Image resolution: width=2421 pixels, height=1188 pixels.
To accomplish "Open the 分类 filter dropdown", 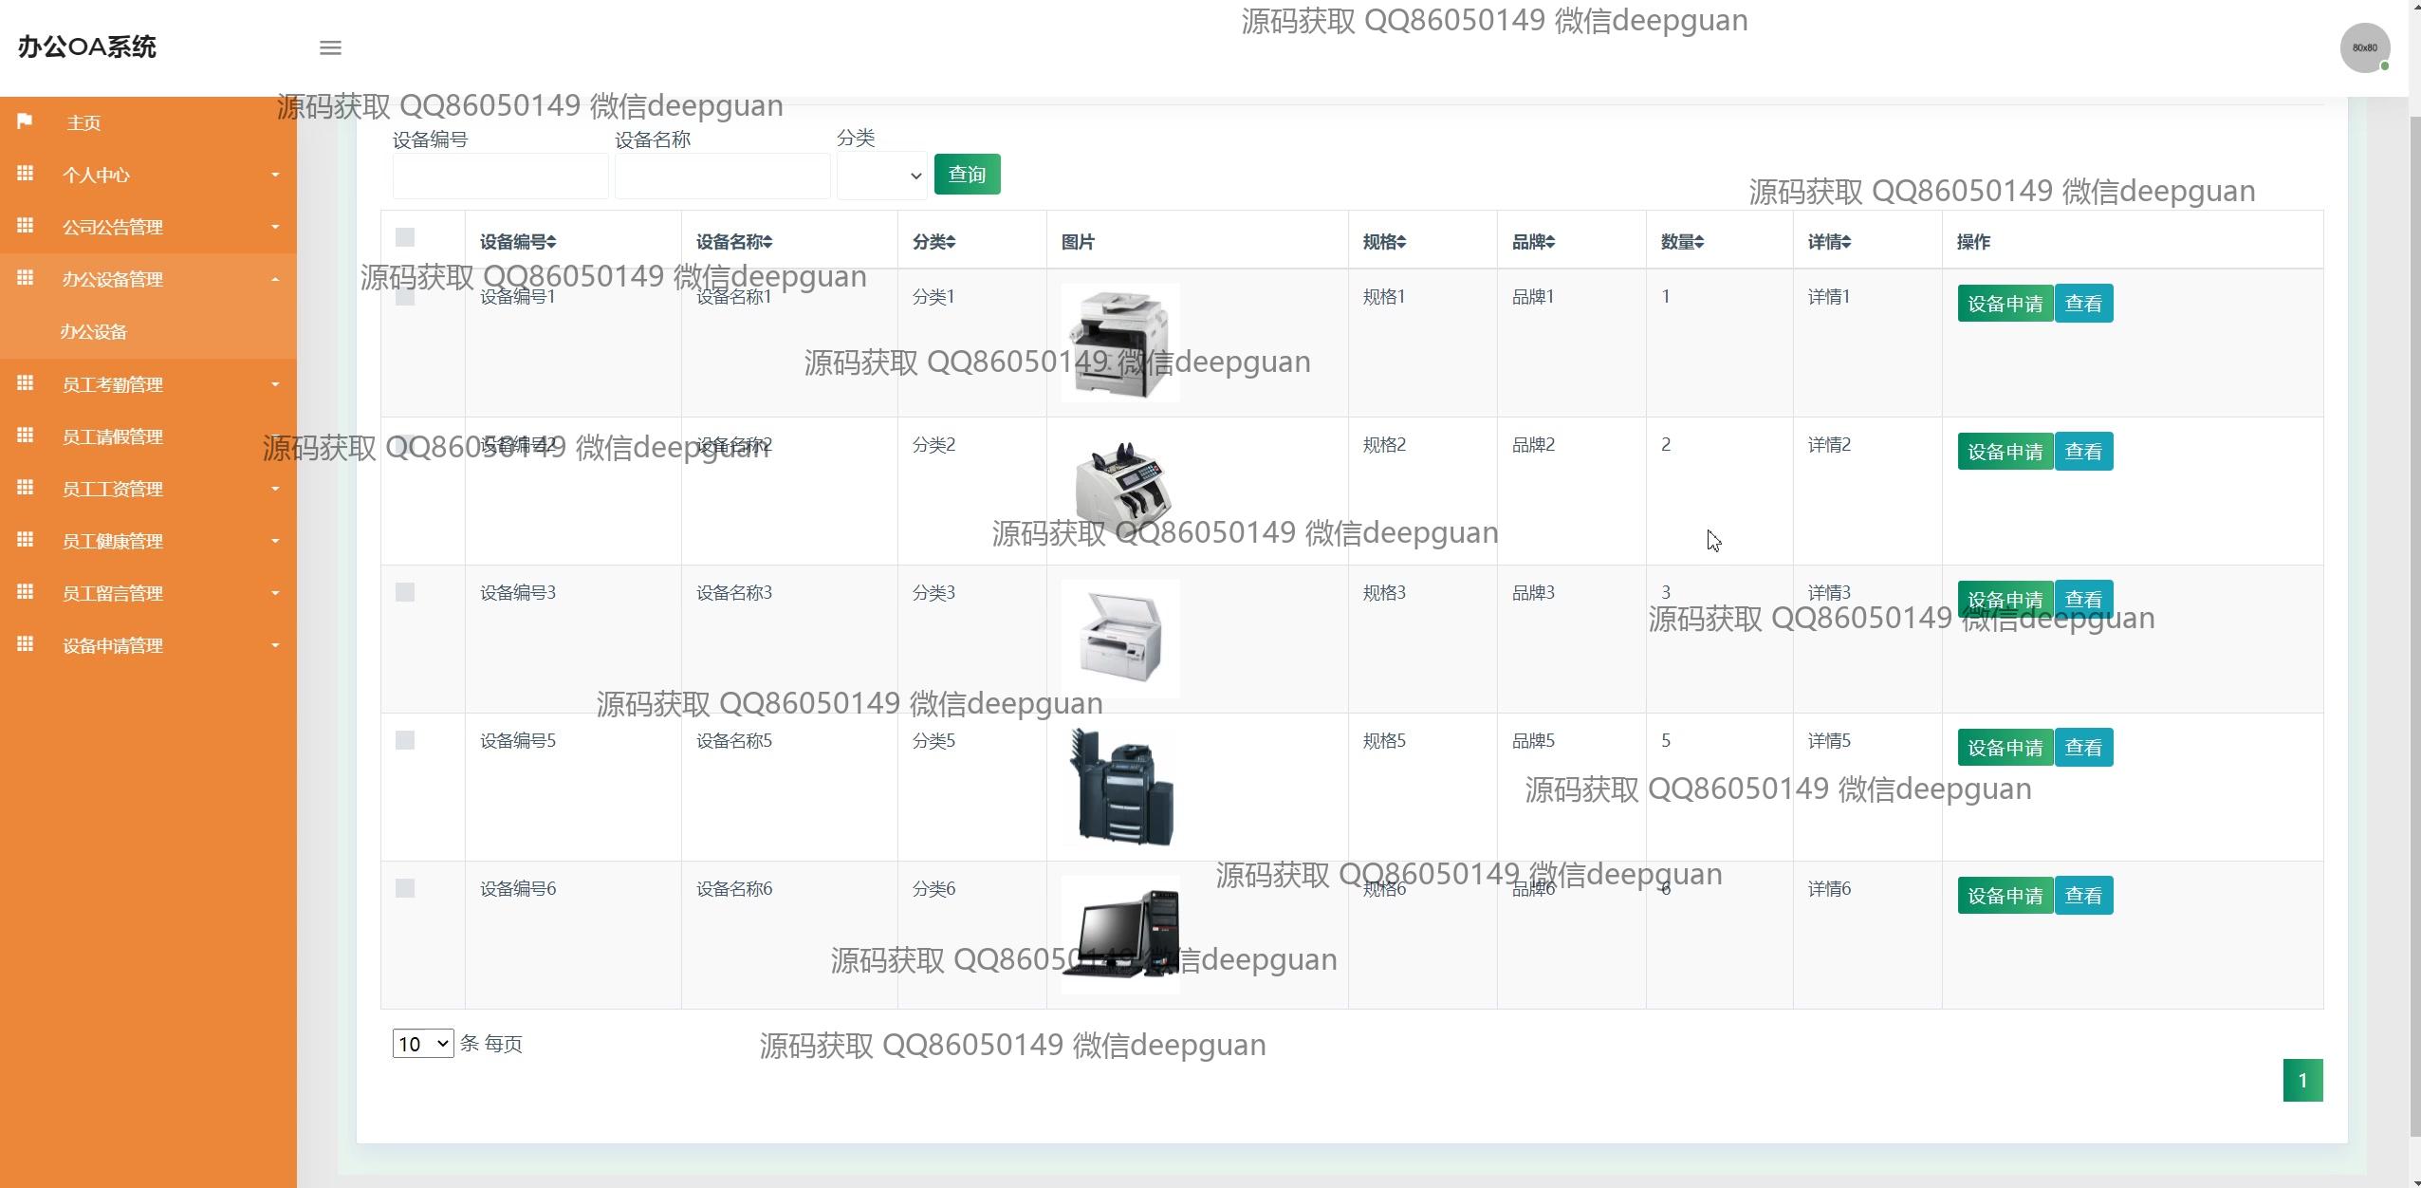I will [x=881, y=176].
